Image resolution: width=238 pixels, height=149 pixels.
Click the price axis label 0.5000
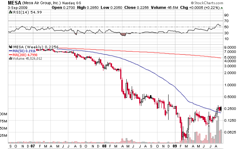(x=230, y=97)
